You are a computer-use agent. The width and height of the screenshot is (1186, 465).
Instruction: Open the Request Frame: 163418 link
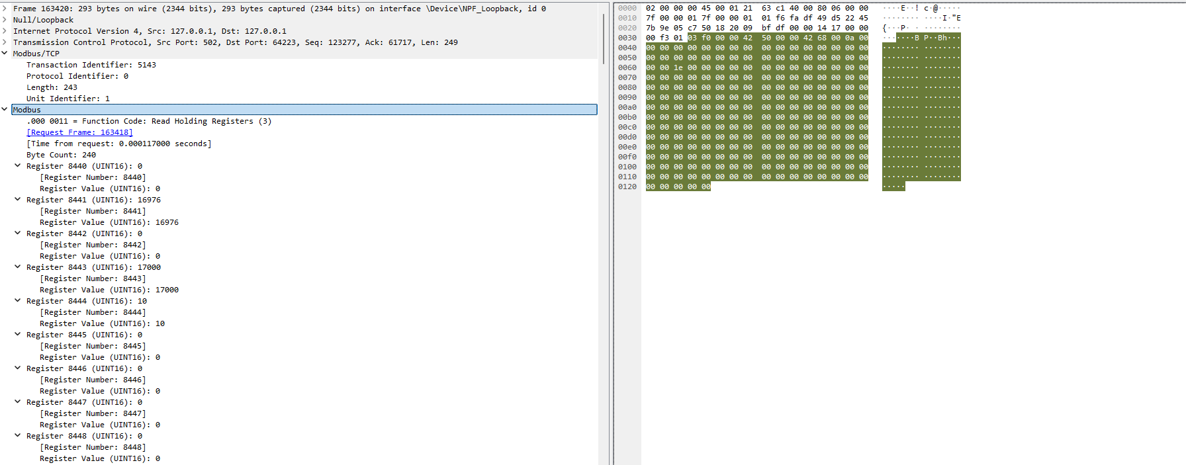(x=79, y=132)
